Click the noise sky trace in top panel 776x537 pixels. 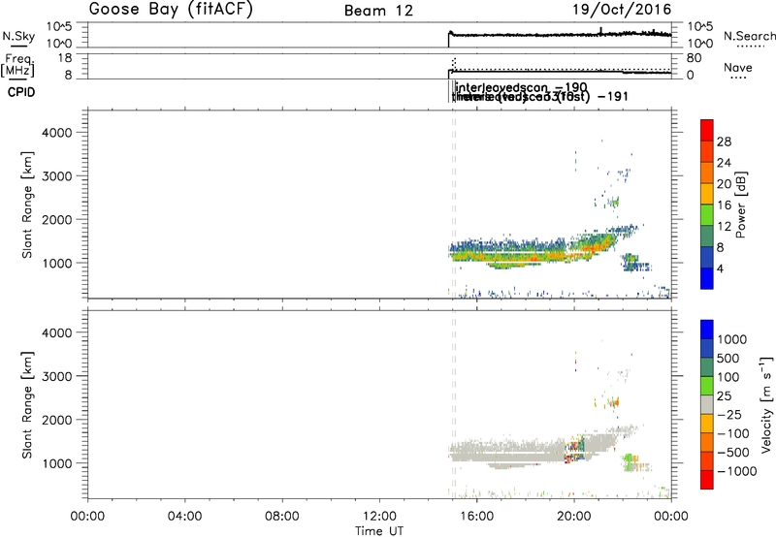pyautogui.click(x=560, y=35)
